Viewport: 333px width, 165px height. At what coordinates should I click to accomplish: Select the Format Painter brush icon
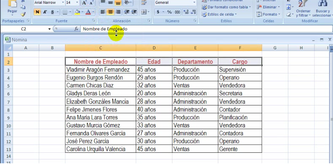coord(23,14)
